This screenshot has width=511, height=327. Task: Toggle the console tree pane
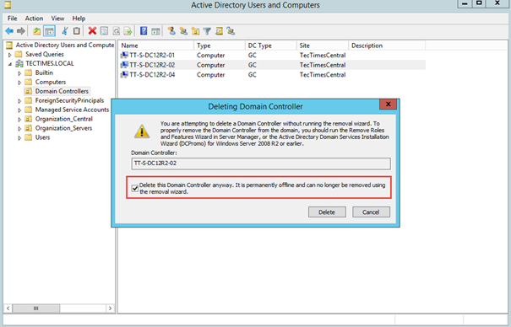[49, 31]
